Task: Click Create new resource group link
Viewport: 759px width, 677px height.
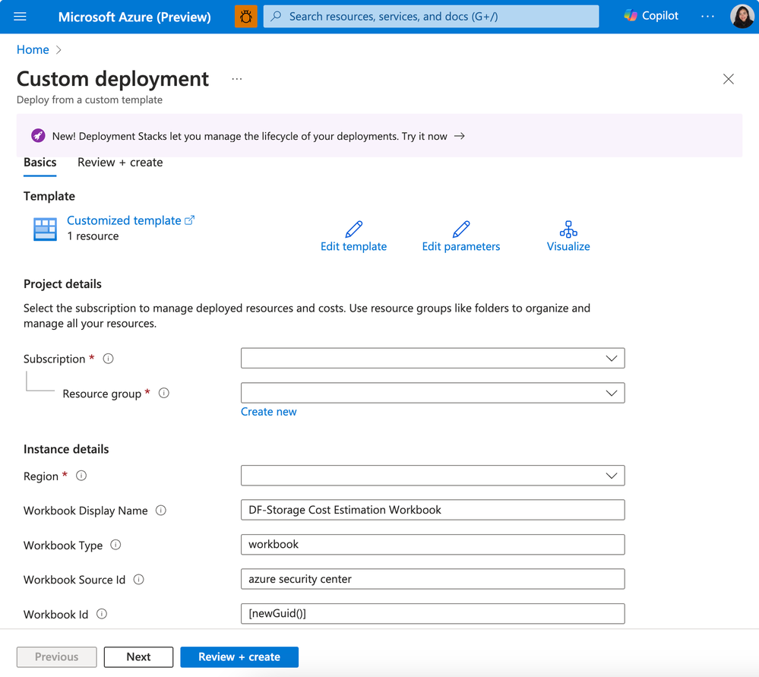Action: [269, 412]
